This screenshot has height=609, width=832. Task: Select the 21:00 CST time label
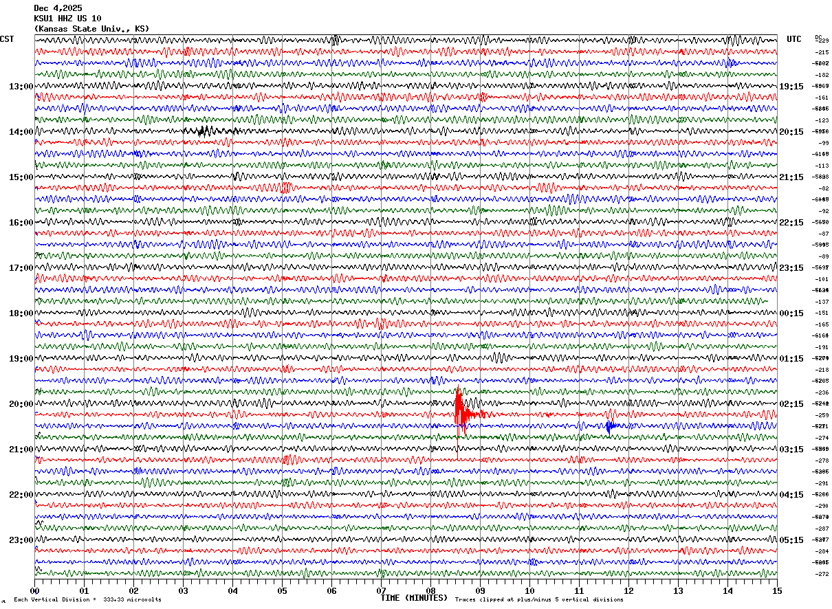(21, 450)
